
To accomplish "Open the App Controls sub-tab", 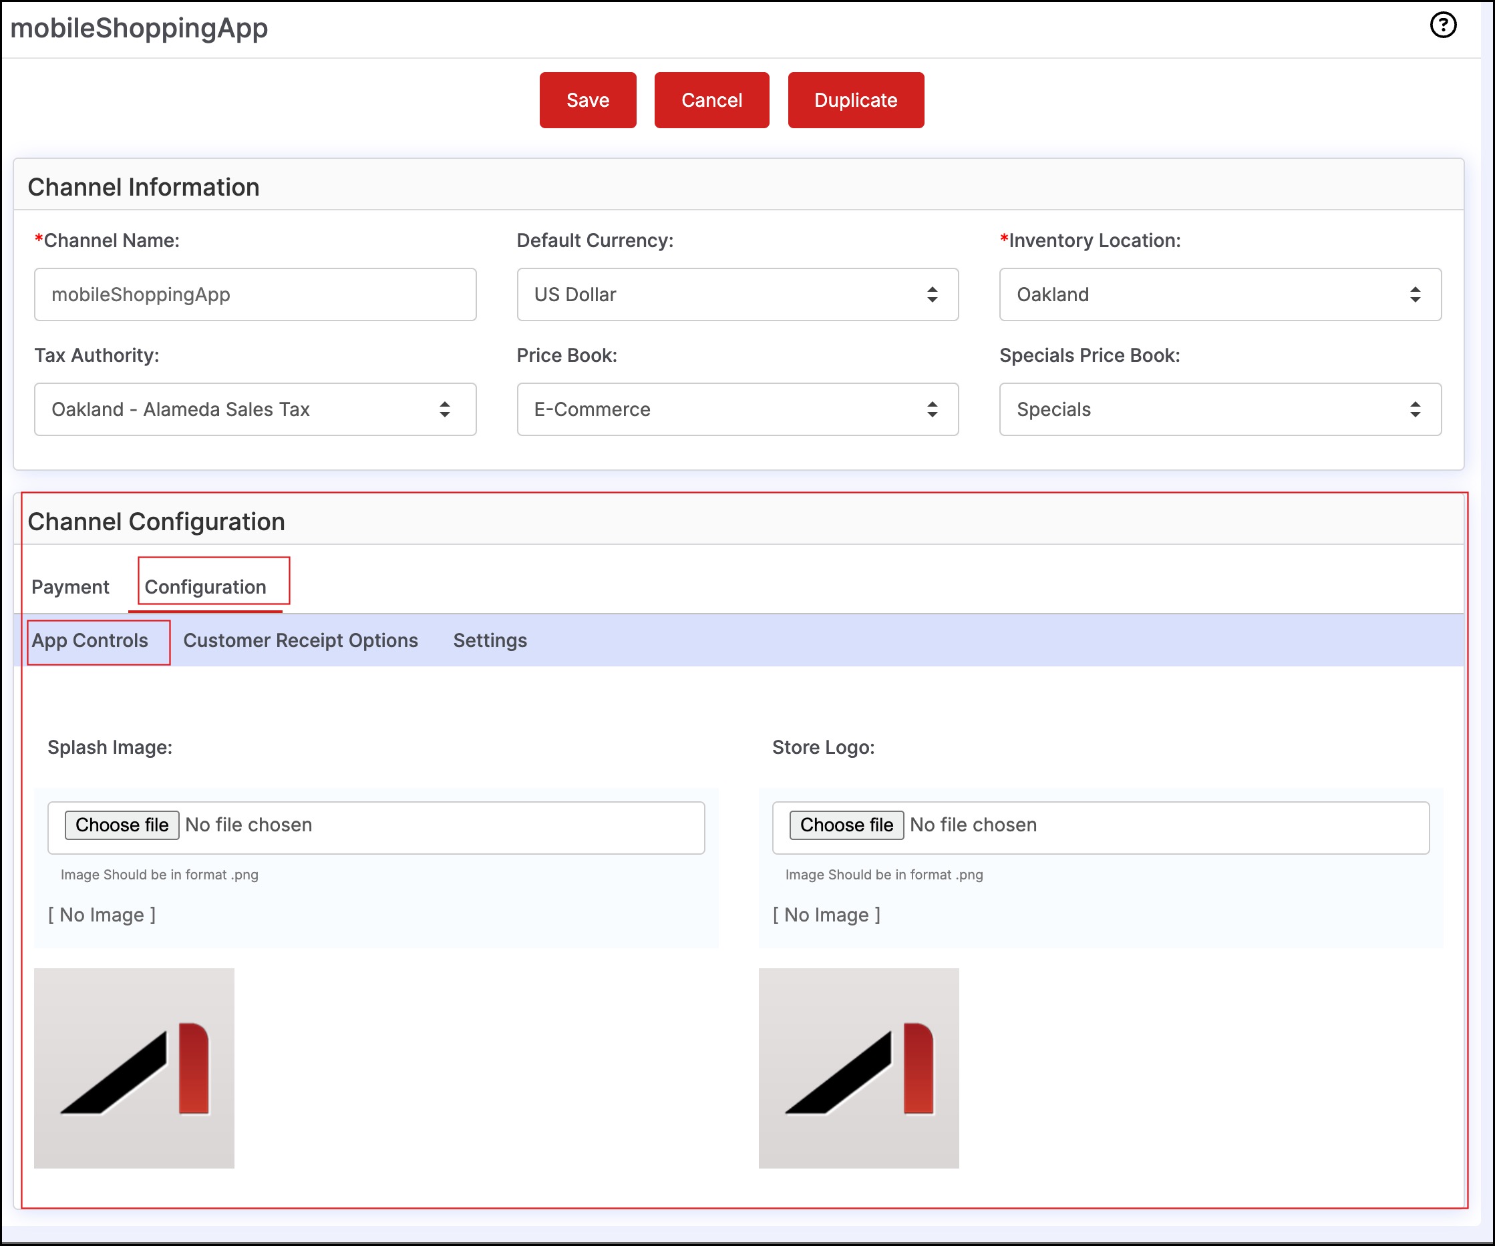I will [90, 640].
